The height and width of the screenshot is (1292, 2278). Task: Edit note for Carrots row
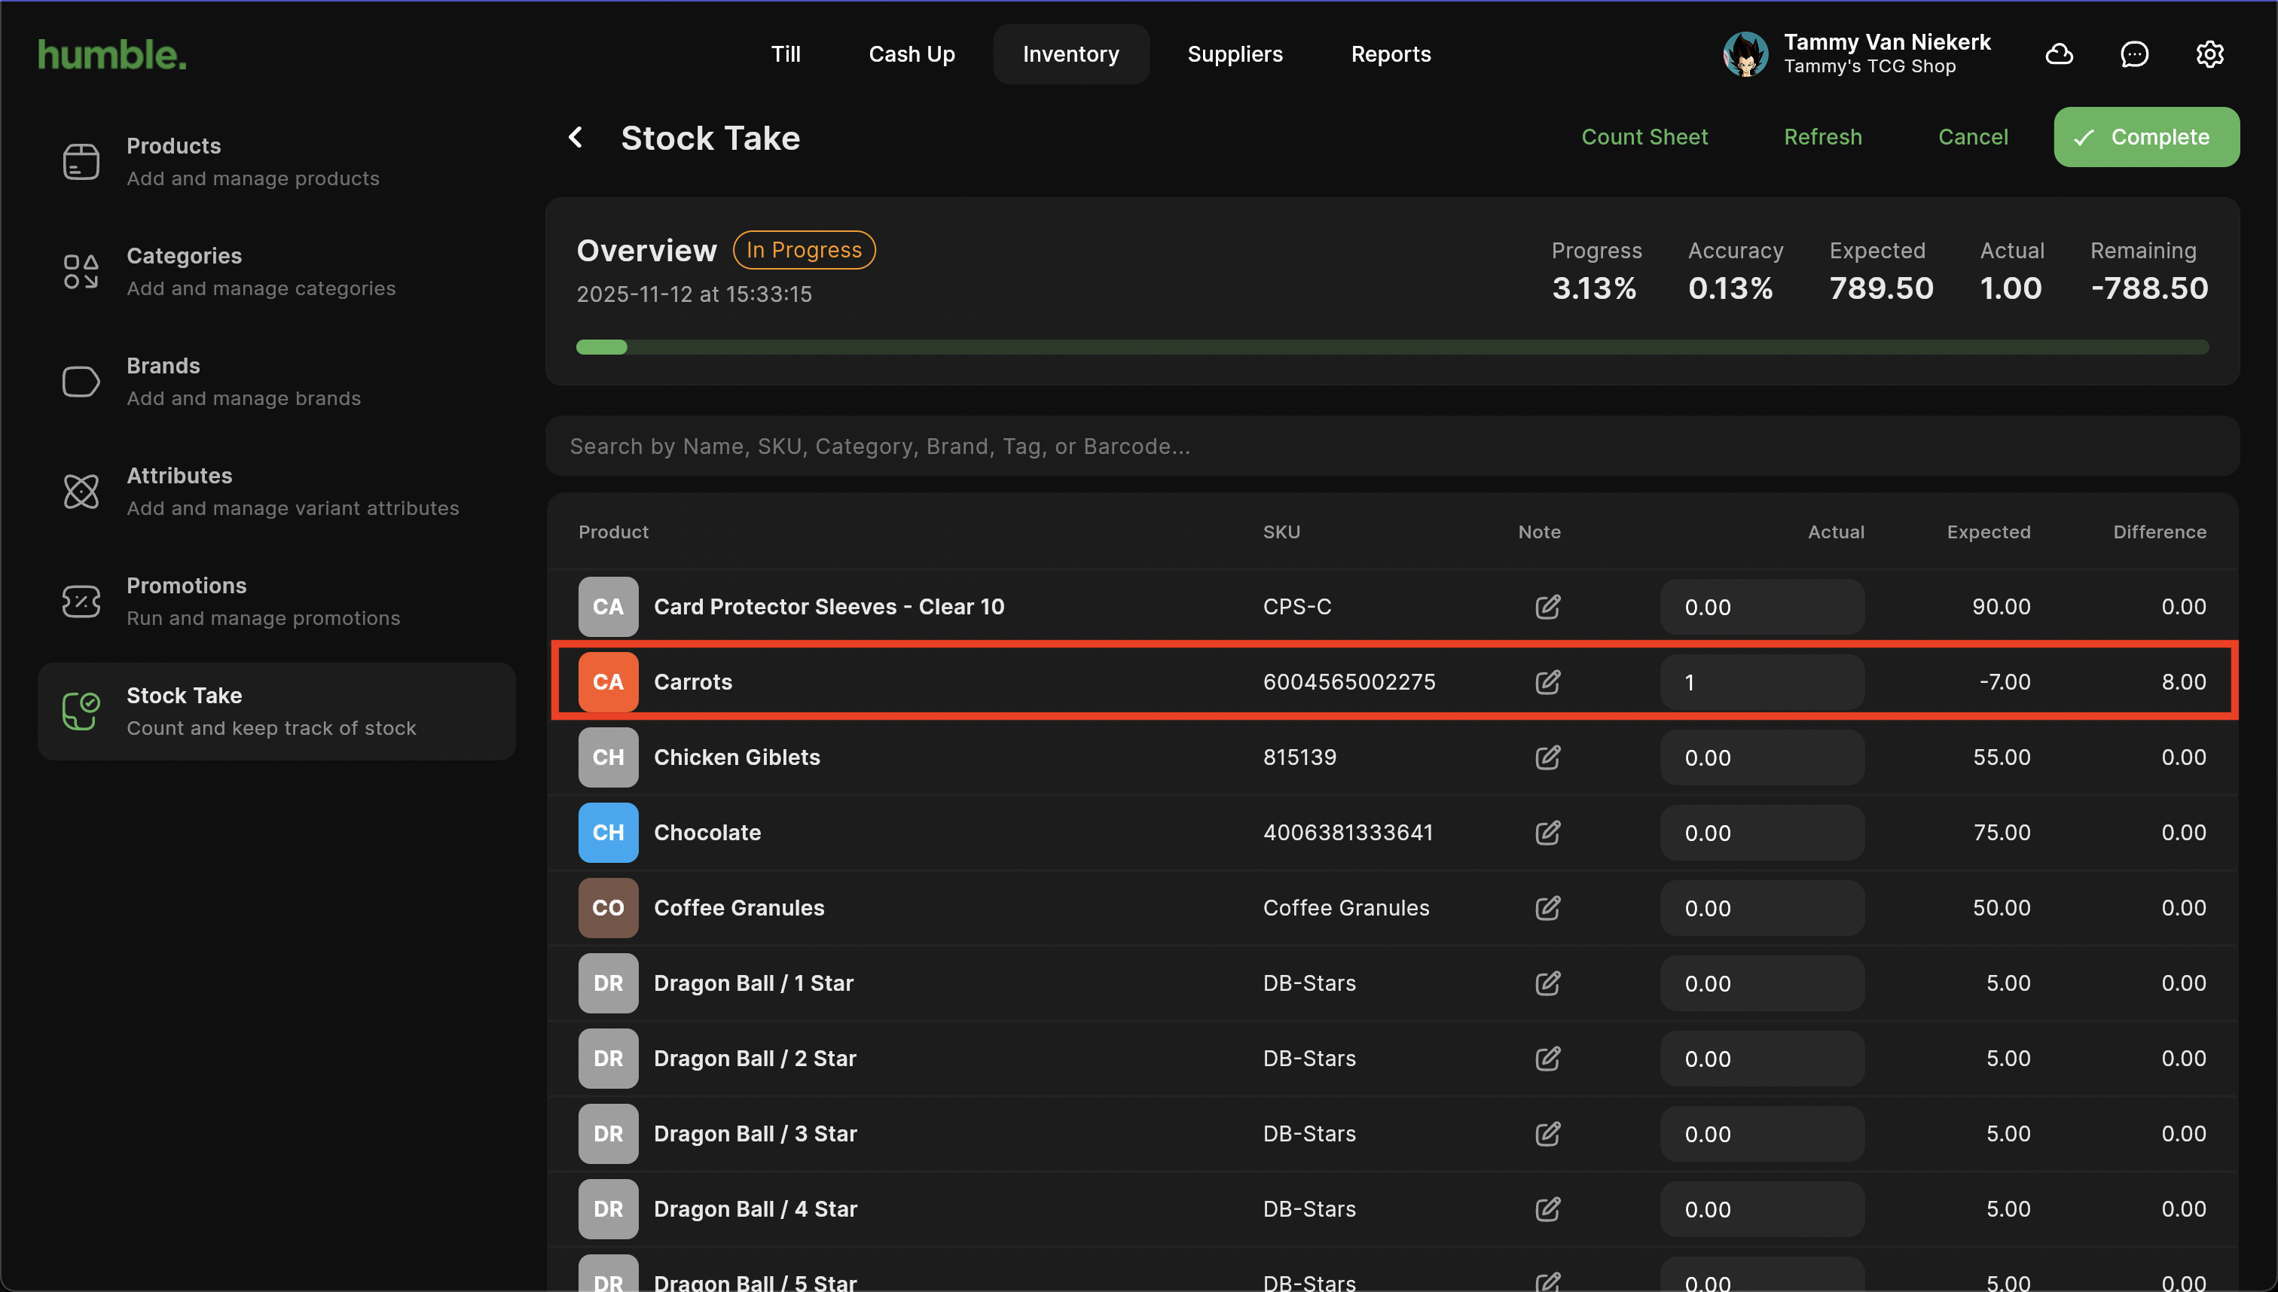coord(1547,681)
